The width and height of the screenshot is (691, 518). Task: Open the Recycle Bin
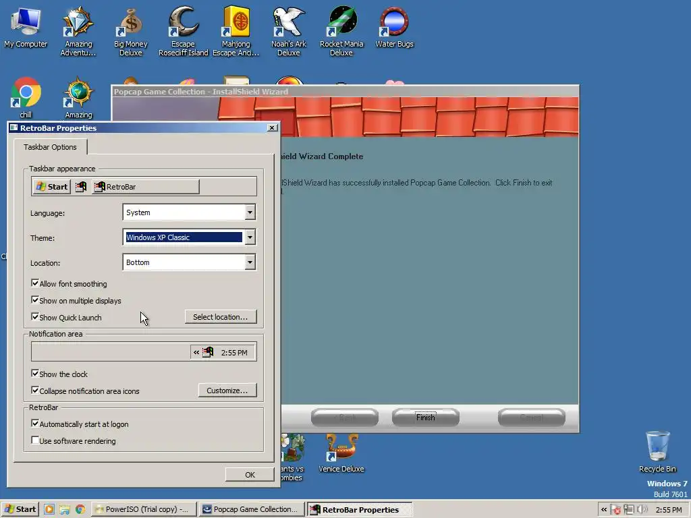click(657, 452)
